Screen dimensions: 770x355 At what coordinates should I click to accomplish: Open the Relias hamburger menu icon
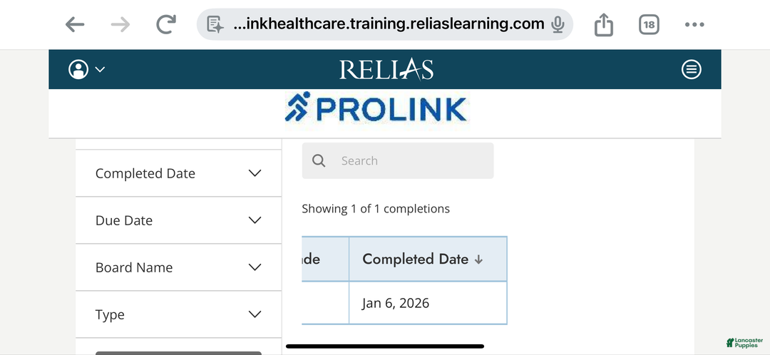pyautogui.click(x=691, y=69)
